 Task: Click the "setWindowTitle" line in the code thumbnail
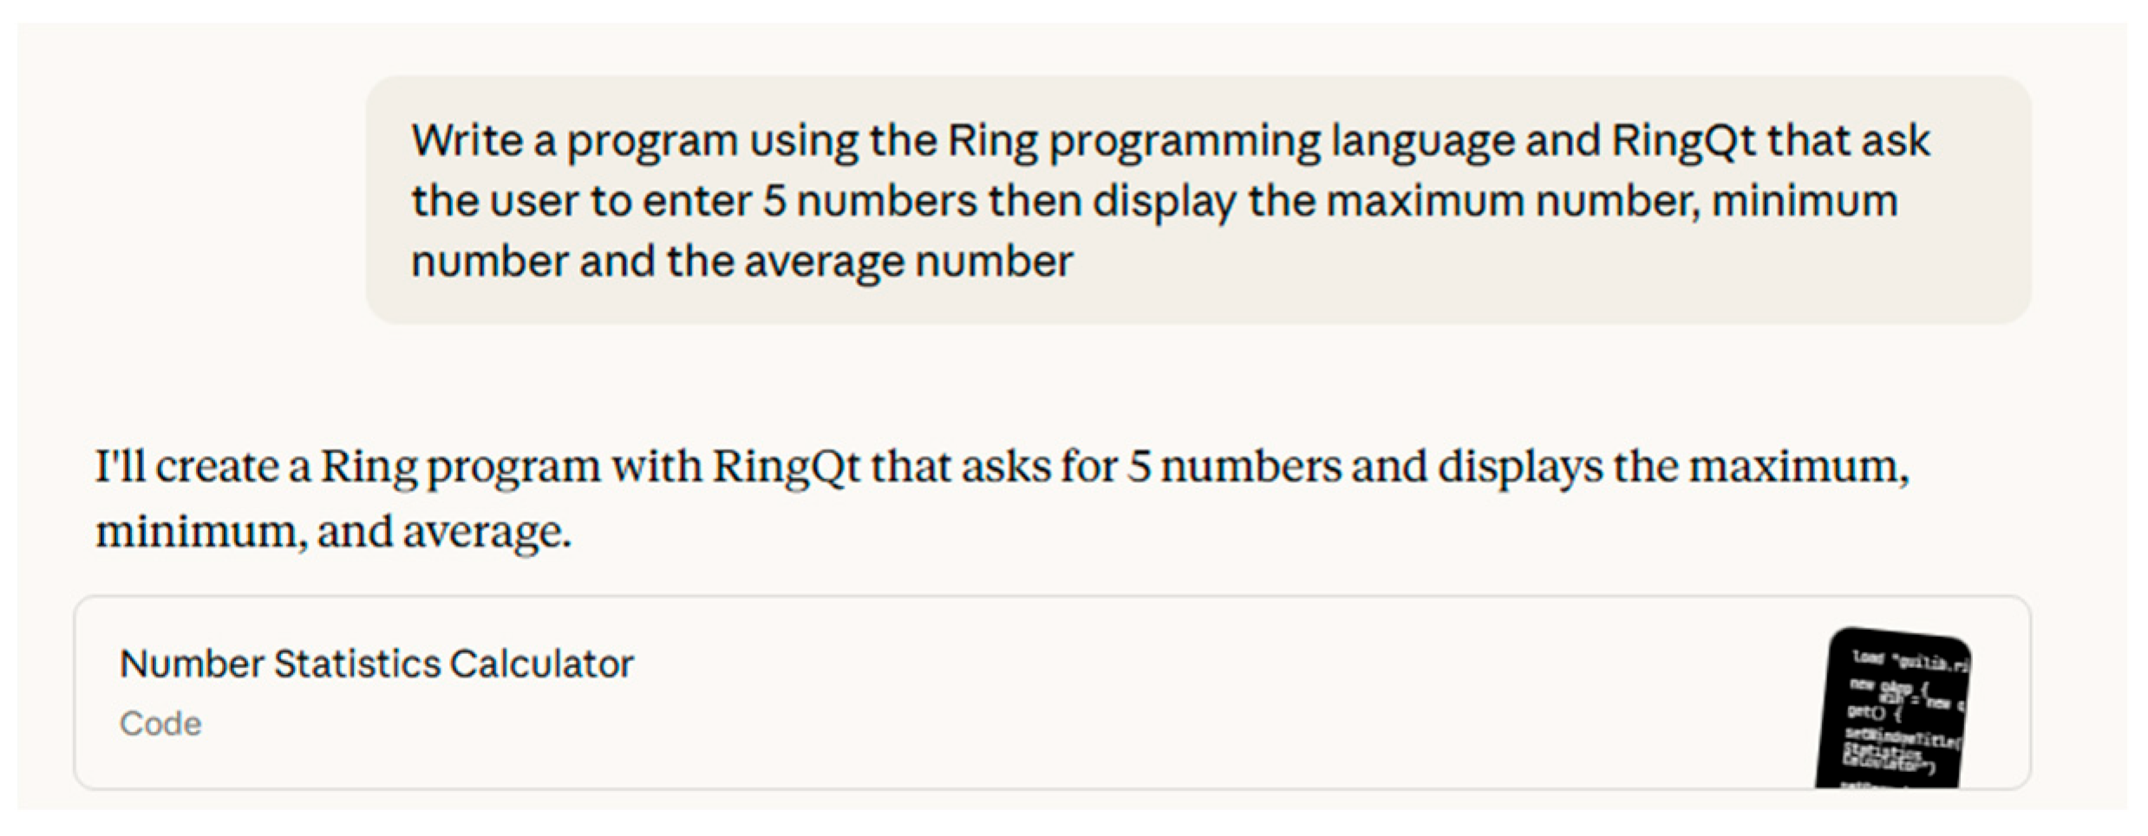(1899, 738)
